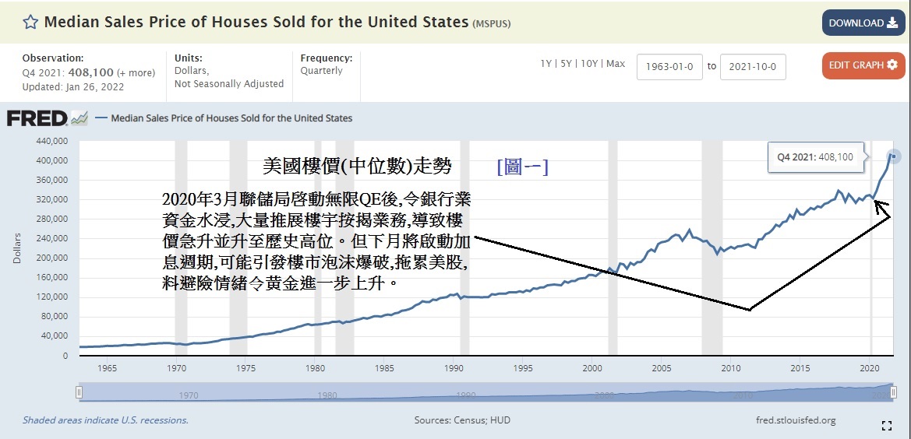911x439 pixels.
Task: Show the Max time range
Action: [616, 64]
